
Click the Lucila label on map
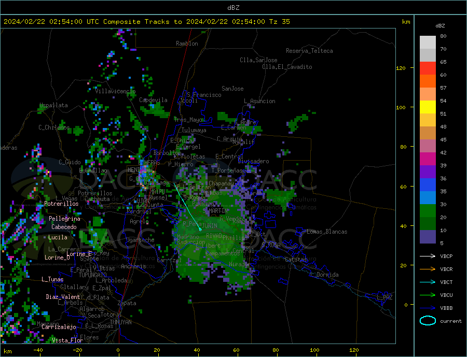(58, 237)
